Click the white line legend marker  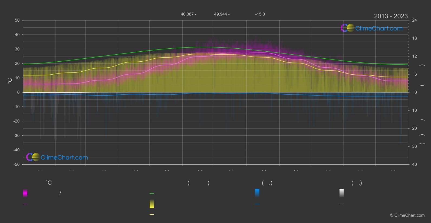pos(342,204)
